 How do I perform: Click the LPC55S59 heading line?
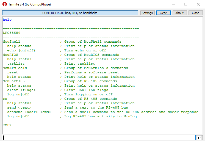pos(11,33)
